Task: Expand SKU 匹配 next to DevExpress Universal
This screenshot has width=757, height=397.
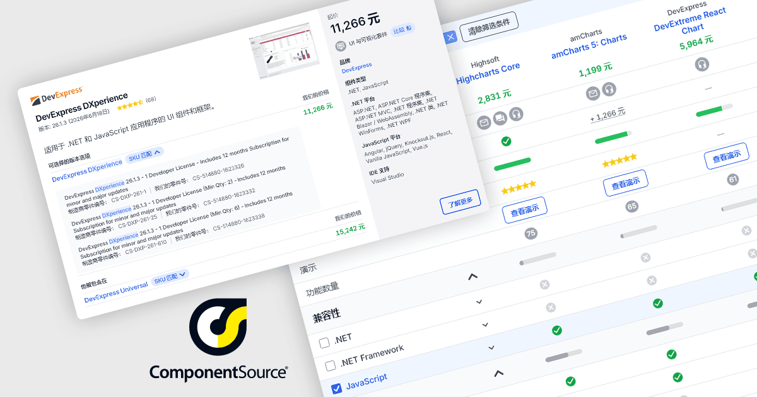Action: [170, 277]
